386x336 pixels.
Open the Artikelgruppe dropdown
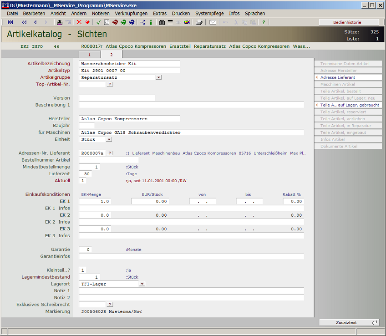coord(158,77)
